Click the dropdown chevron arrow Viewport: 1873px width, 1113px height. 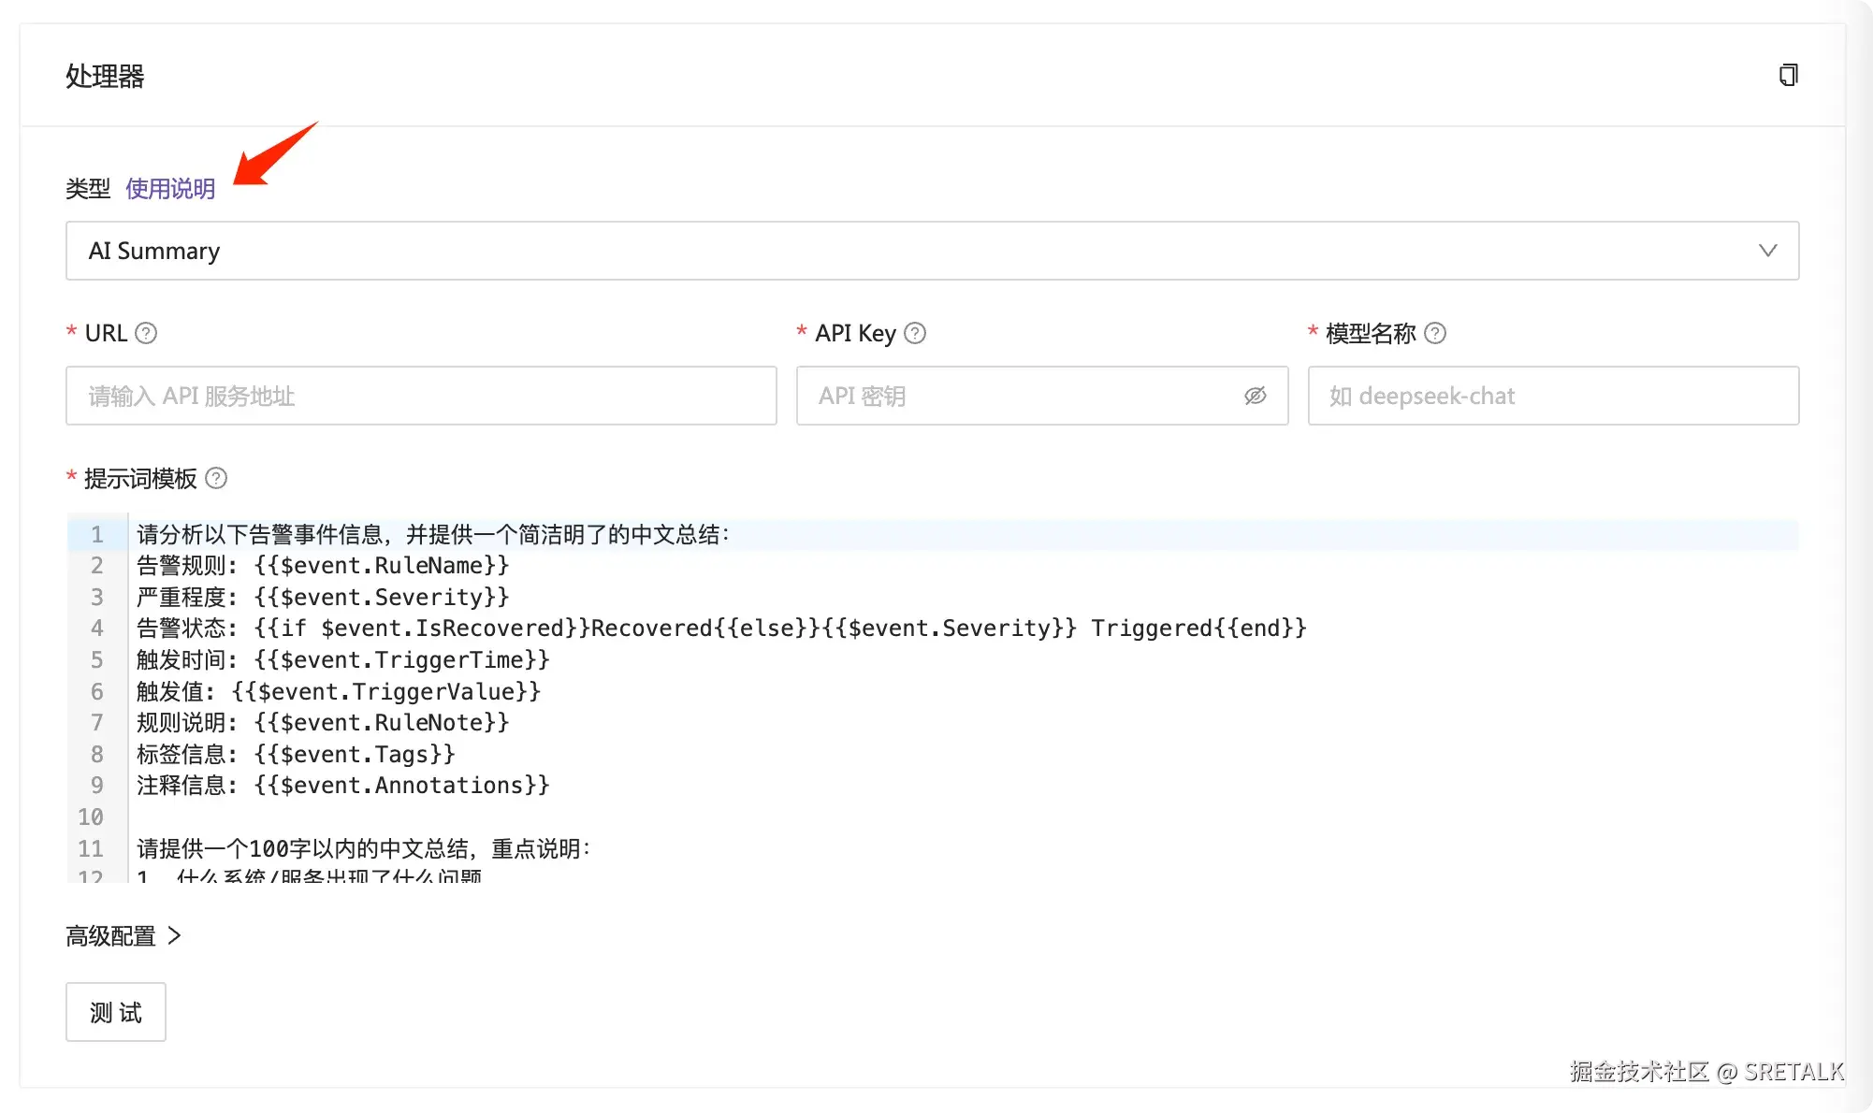(1767, 251)
